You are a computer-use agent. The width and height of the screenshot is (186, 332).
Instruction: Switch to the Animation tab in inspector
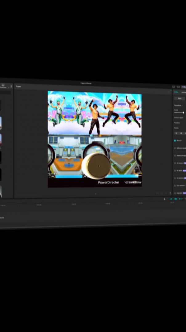pyautogui.click(x=184, y=92)
